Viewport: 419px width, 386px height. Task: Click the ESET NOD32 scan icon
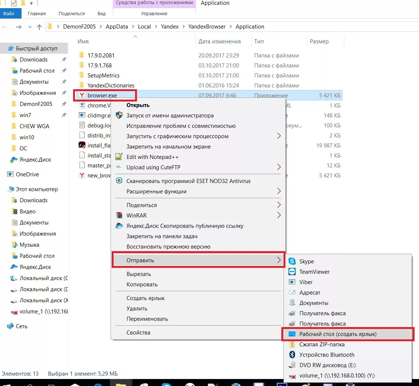(119, 181)
